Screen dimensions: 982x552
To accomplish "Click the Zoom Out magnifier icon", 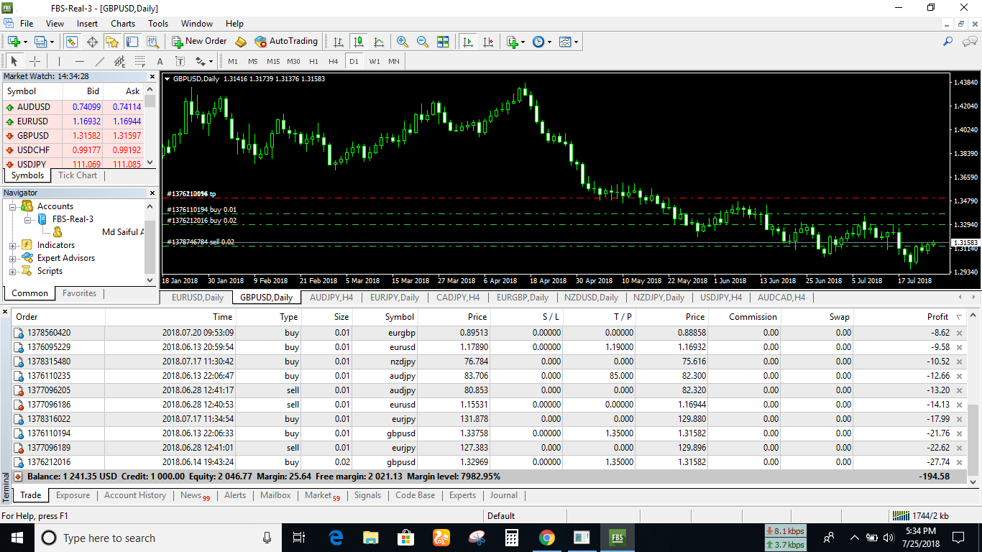I will pyautogui.click(x=423, y=42).
